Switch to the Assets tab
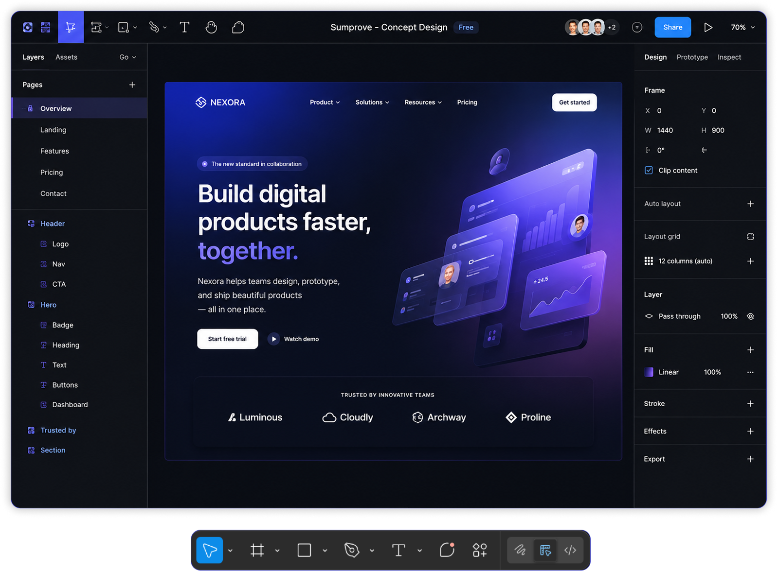The width and height of the screenshot is (778, 571). pos(66,57)
